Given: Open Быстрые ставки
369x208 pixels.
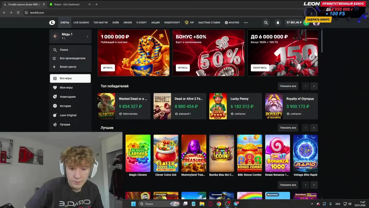Looking at the screenshot, I should pos(209,23).
